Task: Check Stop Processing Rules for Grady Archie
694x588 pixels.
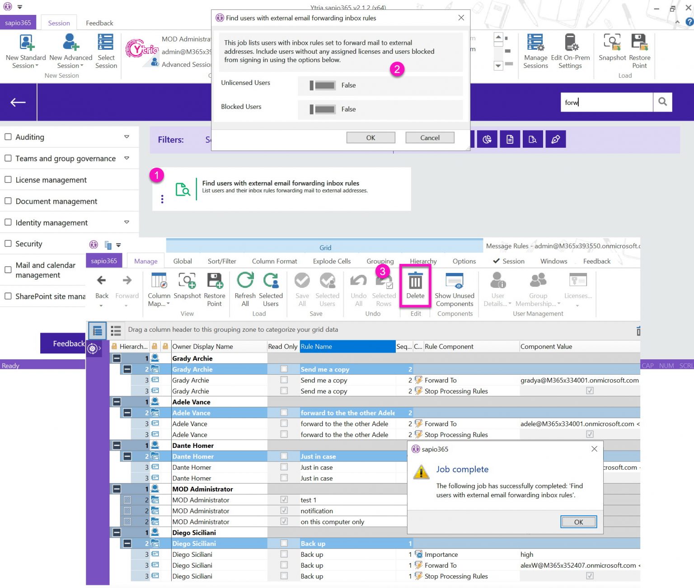Action: pos(590,390)
